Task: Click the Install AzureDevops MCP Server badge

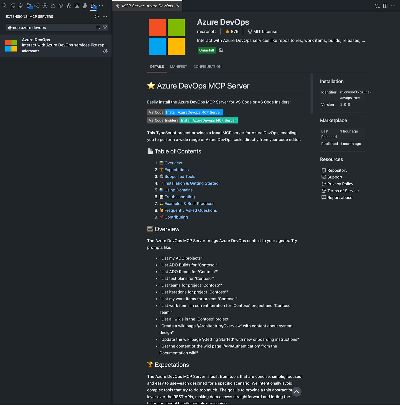Action: [x=194, y=112]
